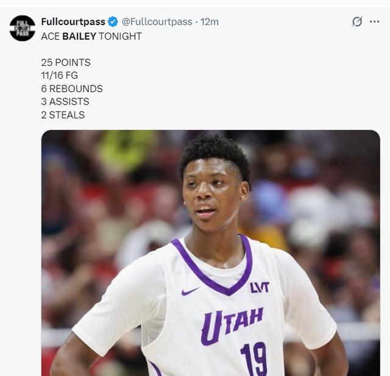This screenshot has width=390, height=376.
Task: Click the LVT patch on the jersey
Action: 260,288
